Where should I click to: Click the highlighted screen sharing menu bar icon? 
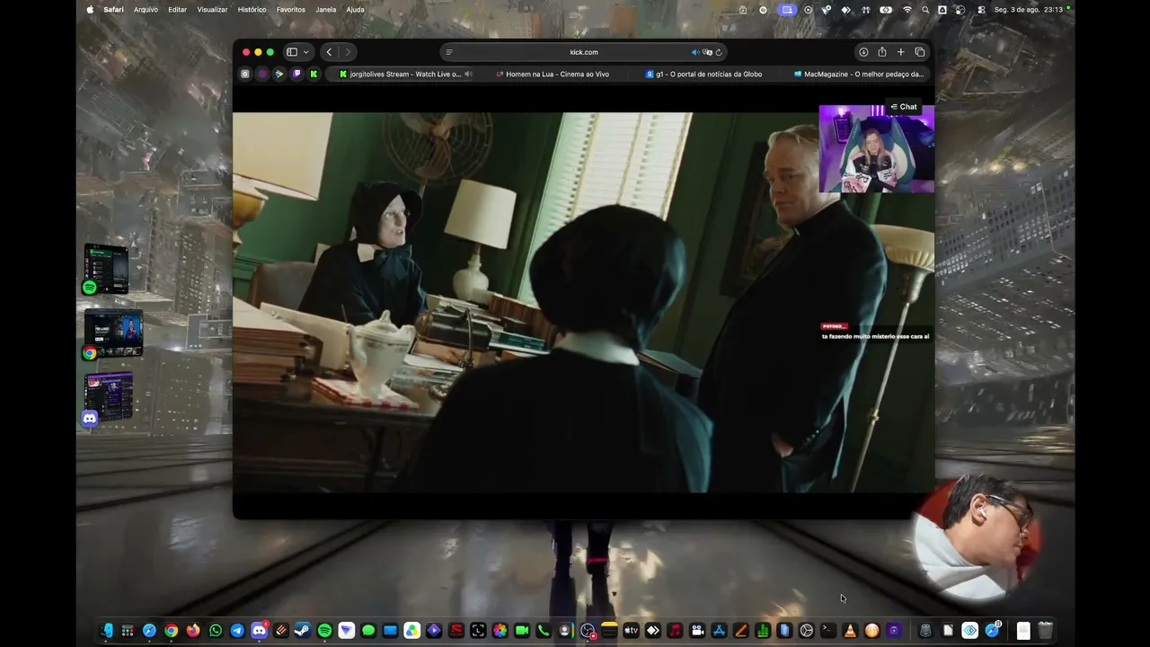[787, 10]
